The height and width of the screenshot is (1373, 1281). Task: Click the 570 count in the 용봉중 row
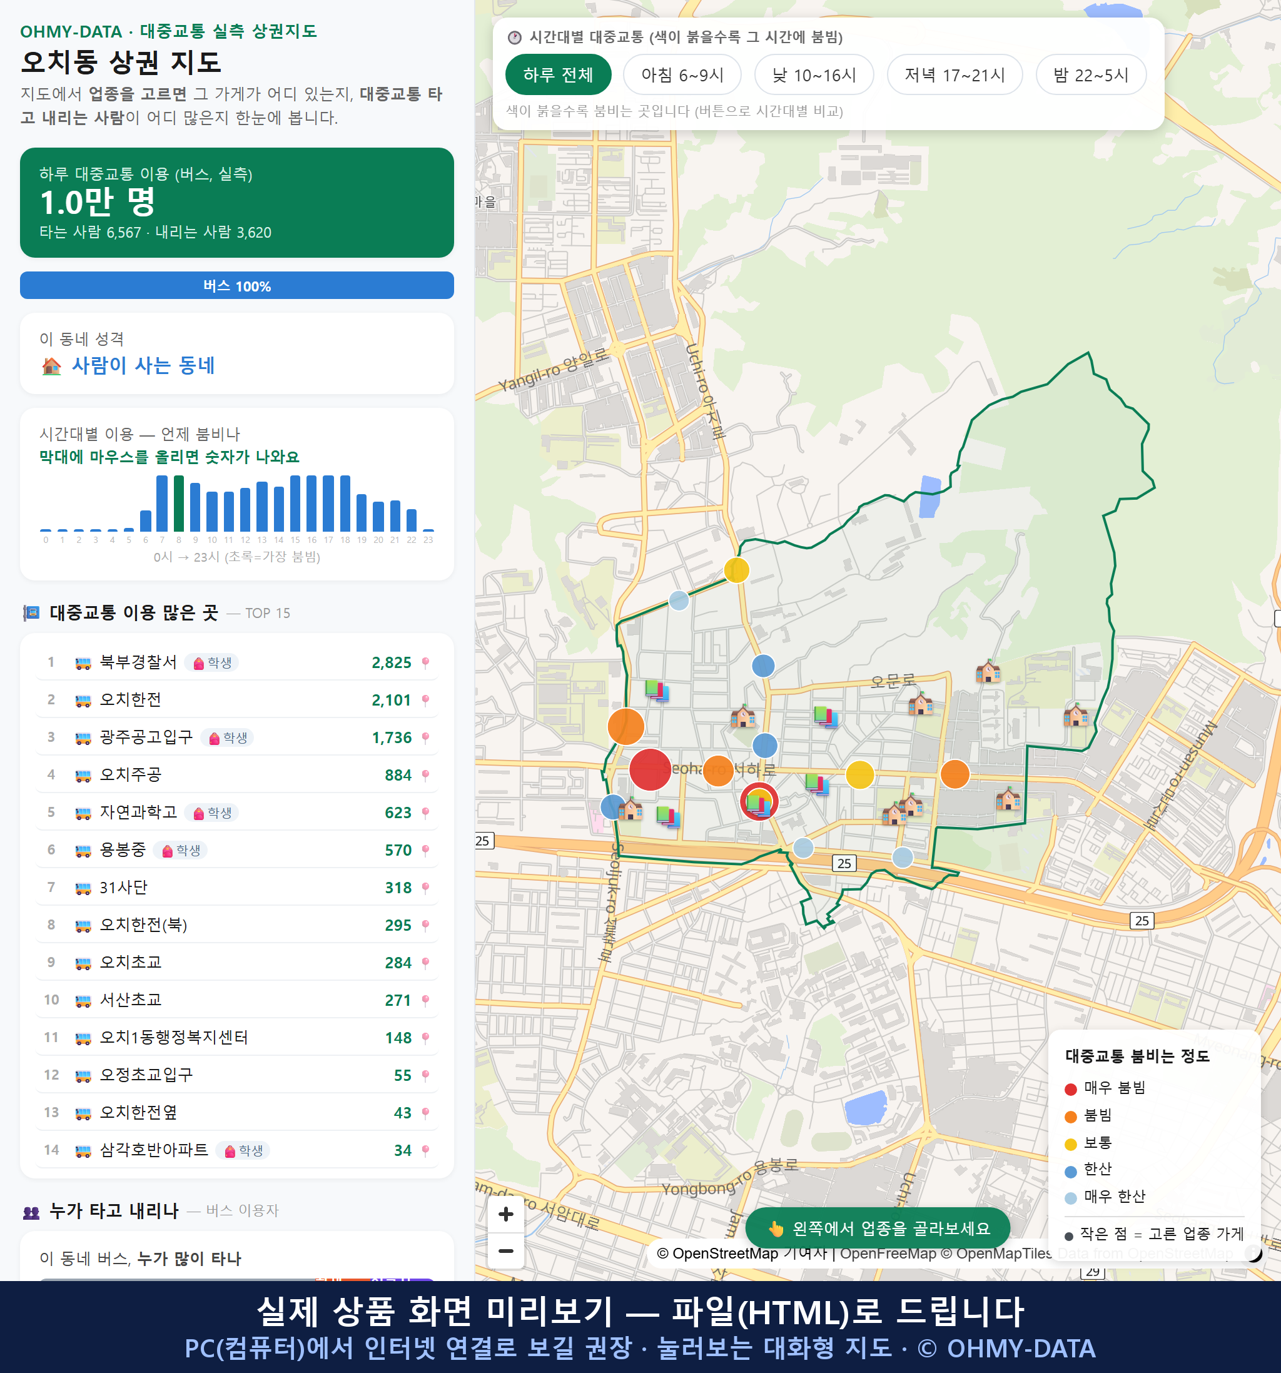[x=398, y=850]
